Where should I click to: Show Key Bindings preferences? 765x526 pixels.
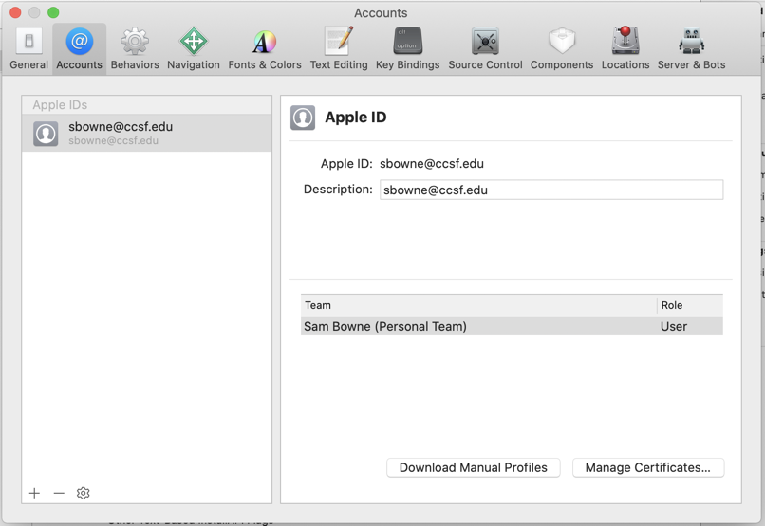point(407,47)
